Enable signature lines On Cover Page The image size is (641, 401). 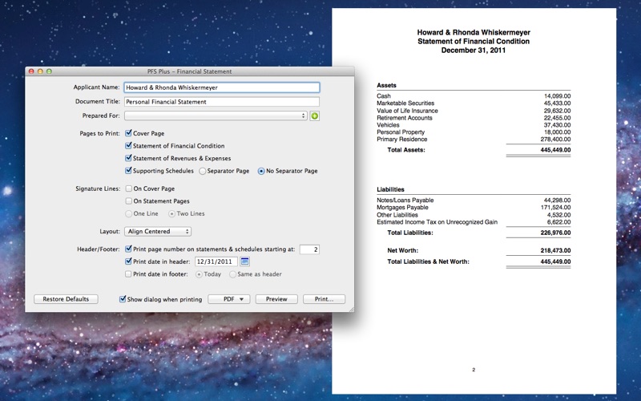(129, 188)
